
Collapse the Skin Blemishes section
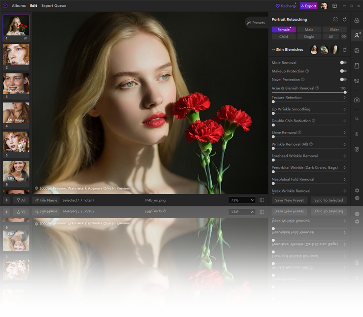[273, 50]
